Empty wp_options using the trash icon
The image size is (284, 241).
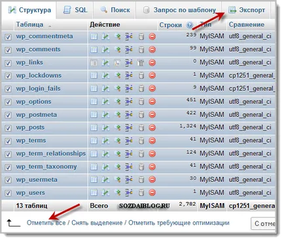pyautogui.click(x=141, y=102)
